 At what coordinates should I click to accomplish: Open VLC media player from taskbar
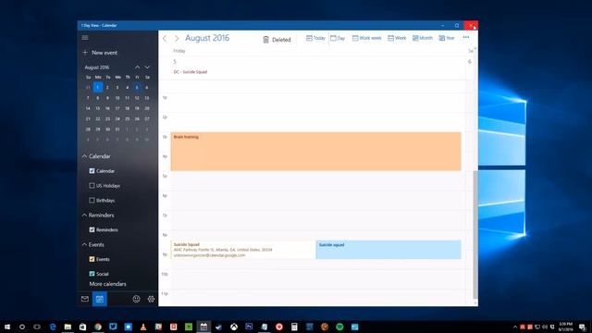143,327
